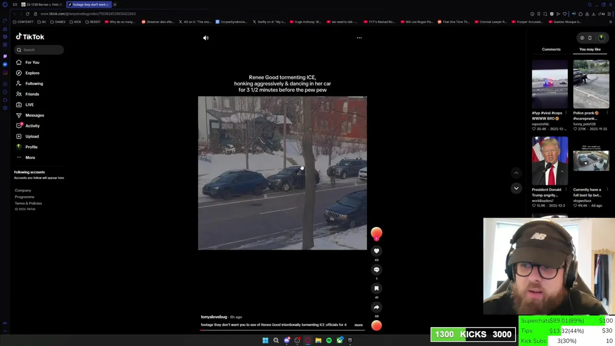Open CONTENT? bookmarks folder

pos(23,22)
